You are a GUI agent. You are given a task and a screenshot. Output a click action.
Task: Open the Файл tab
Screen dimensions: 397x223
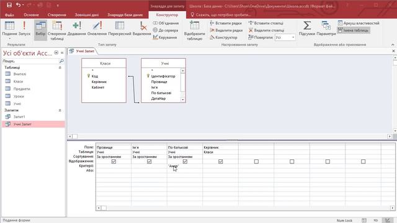9,15
